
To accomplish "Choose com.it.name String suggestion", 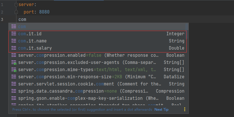I will (97, 41).
